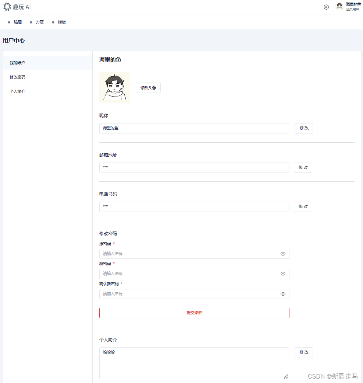Click username 海里的鱼 in header
This screenshot has width=363, height=383.
pos(353,4)
